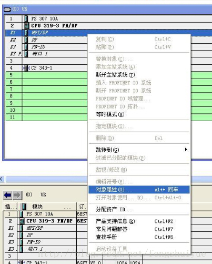Select green empty slot 5 row
The width and height of the screenshot is (212, 264).
tap(46, 75)
